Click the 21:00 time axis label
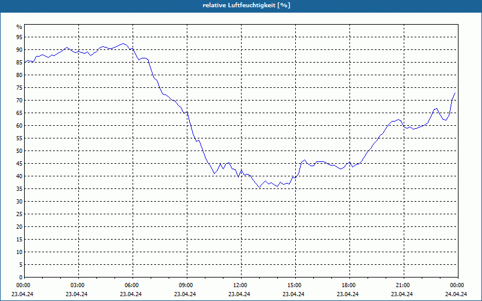The width and height of the screenshot is (482, 301). tap(404, 285)
